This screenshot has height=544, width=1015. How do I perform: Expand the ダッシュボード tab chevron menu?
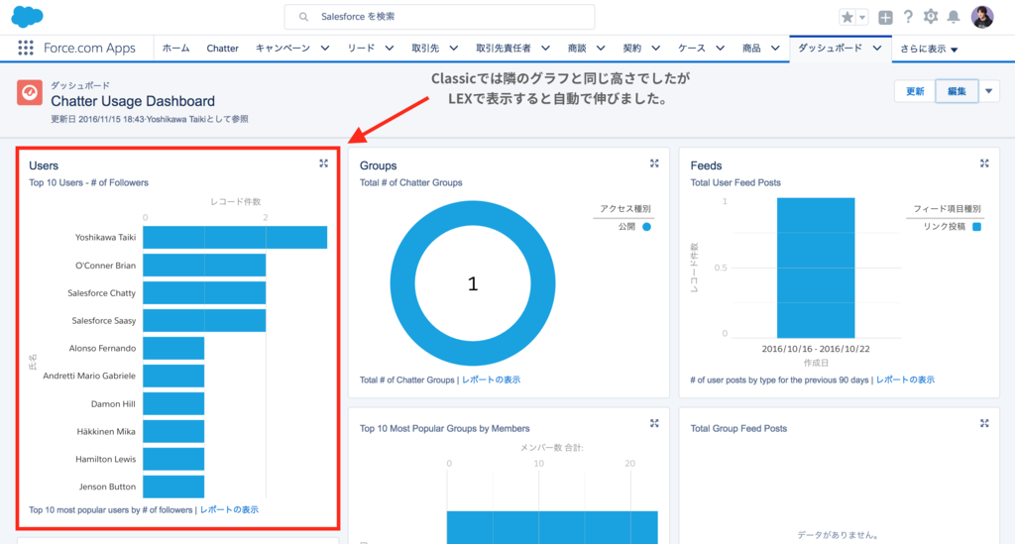point(877,48)
